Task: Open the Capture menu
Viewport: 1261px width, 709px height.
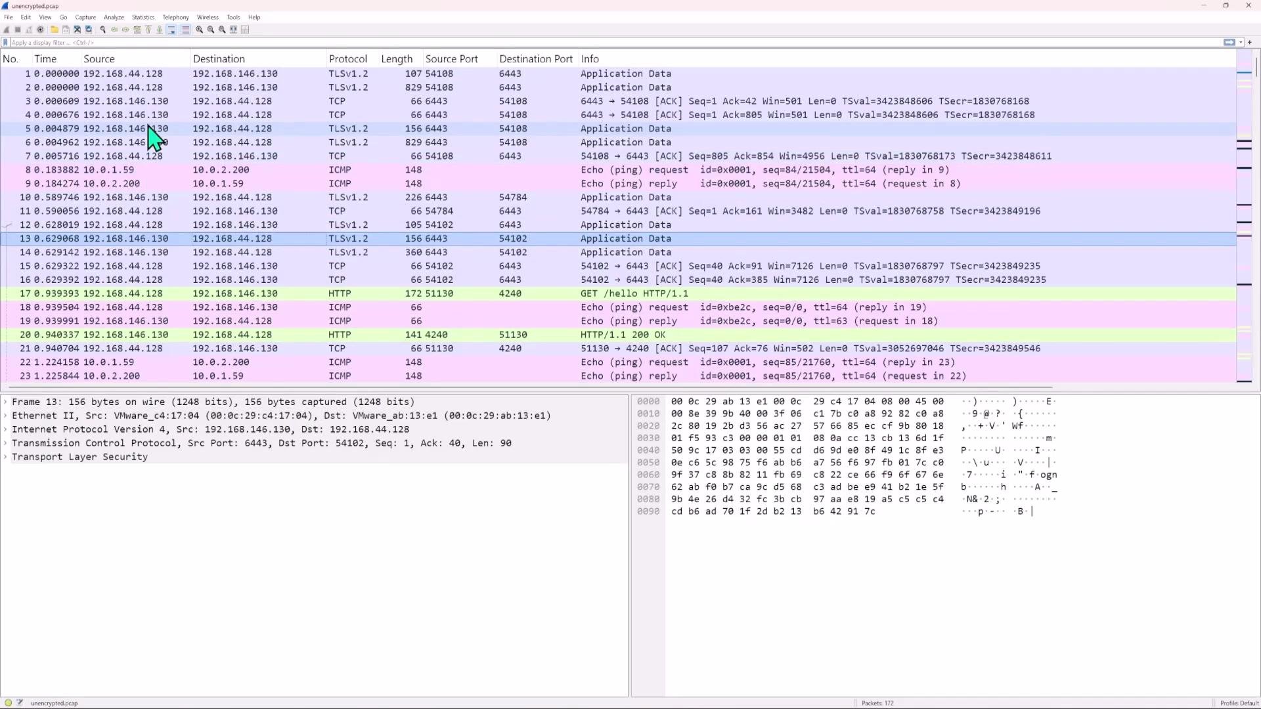Action: tap(85, 17)
